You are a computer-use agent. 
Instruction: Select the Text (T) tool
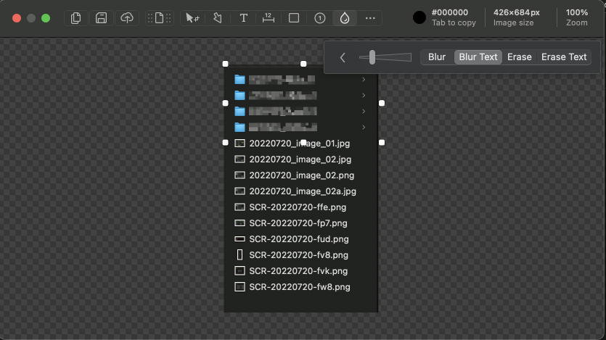244,18
